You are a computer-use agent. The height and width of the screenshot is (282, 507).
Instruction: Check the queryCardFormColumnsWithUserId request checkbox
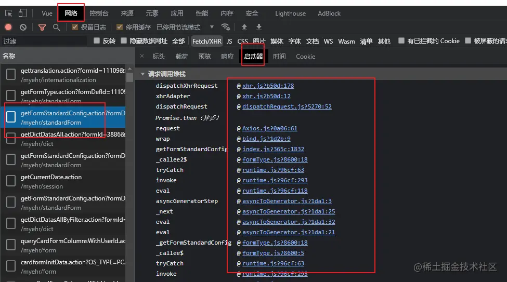(x=11, y=245)
